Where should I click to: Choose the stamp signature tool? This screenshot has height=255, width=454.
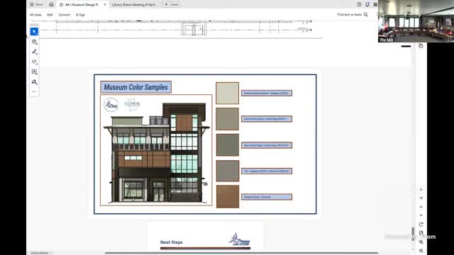pos(34,82)
